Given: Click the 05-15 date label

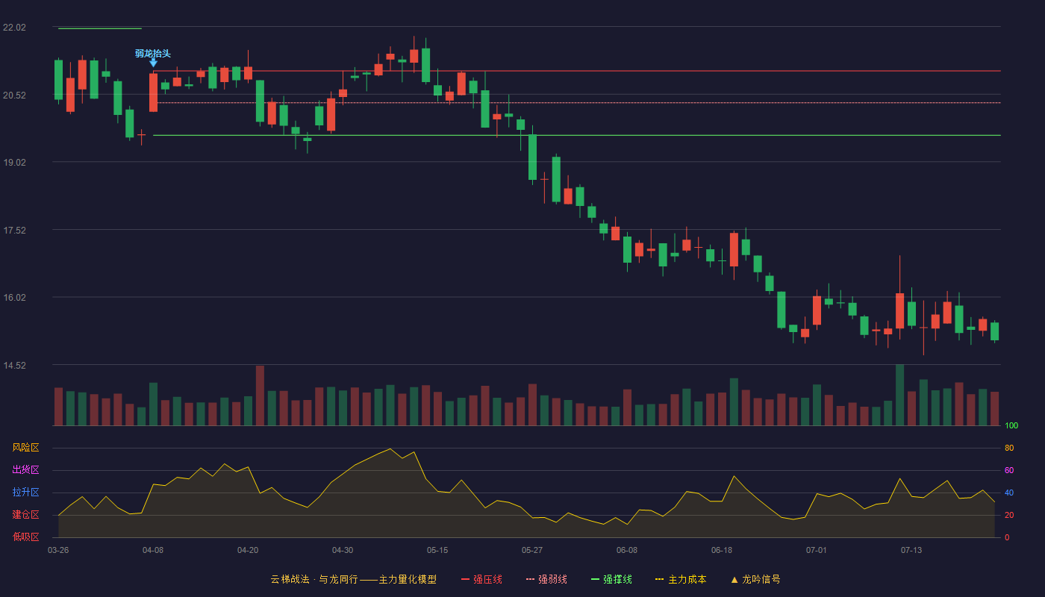Looking at the screenshot, I should click(437, 551).
